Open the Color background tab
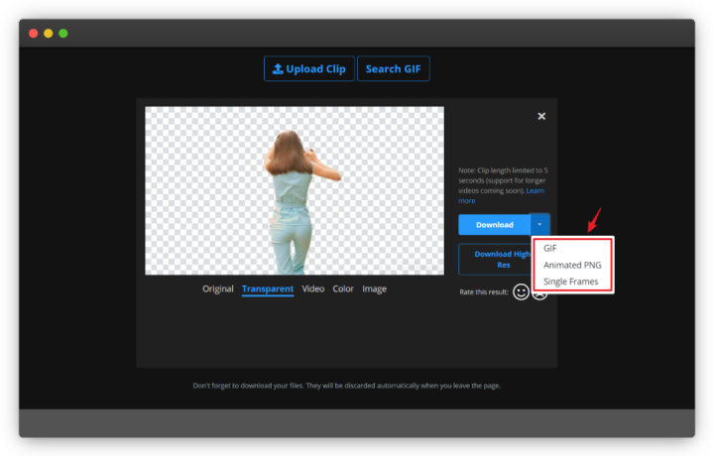This screenshot has width=714, height=456. pyautogui.click(x=343, y=289)
